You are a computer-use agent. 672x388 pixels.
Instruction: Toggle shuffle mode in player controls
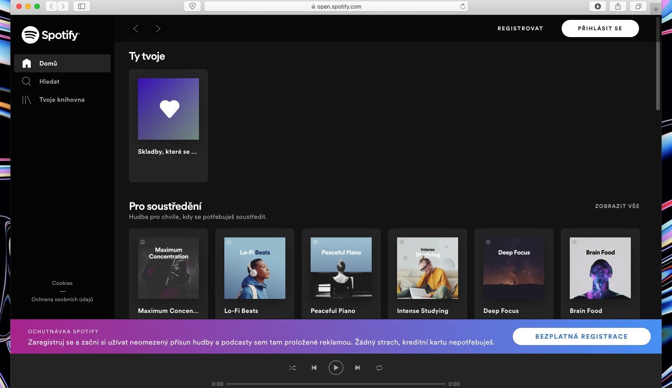(x=292, y=368)
